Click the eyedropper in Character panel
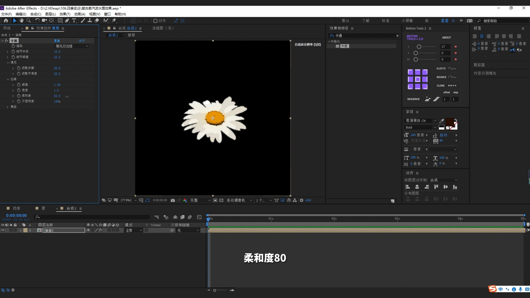Image resolution: width=530 pixels, height=298 pixels. (x=442, y=121)
